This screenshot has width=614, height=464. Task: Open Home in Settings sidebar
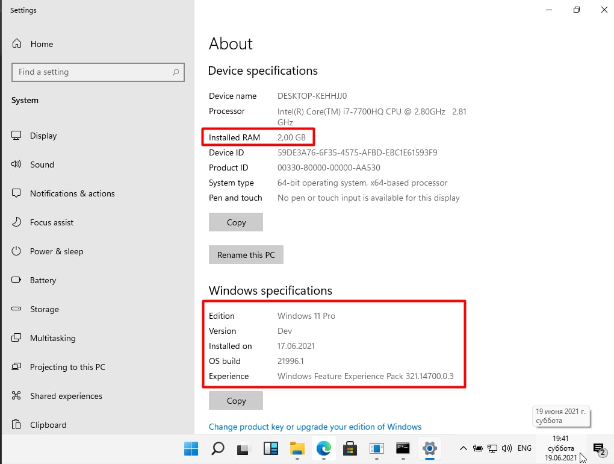(33, 44)
